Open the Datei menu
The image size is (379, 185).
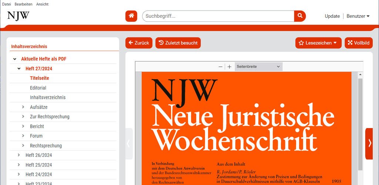point(7,4)
